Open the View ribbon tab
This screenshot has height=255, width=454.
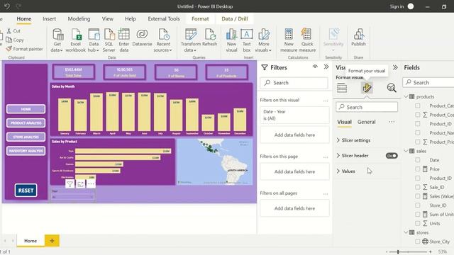point(107,19)
